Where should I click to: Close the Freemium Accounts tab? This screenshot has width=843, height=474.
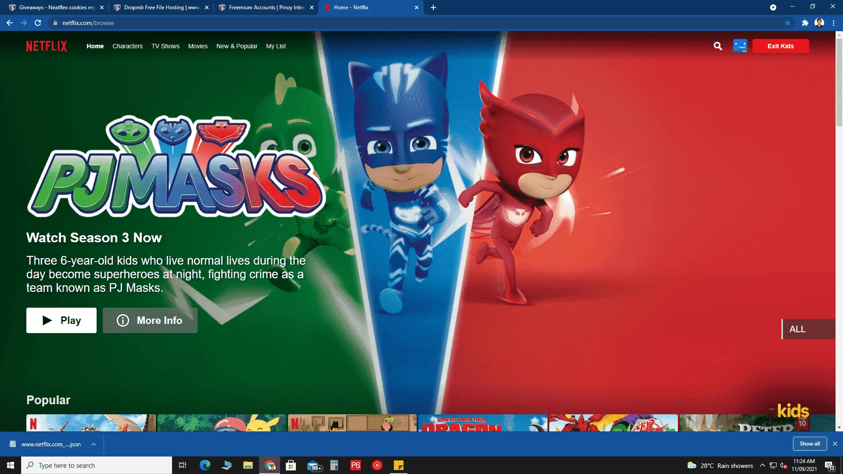312,7
